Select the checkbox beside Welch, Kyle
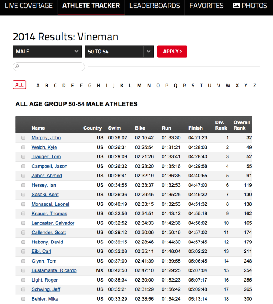The image size is (273, 304). point(23,147)
